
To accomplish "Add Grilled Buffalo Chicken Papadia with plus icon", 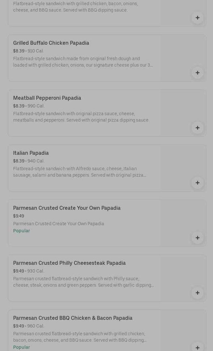I will (197, 73).
